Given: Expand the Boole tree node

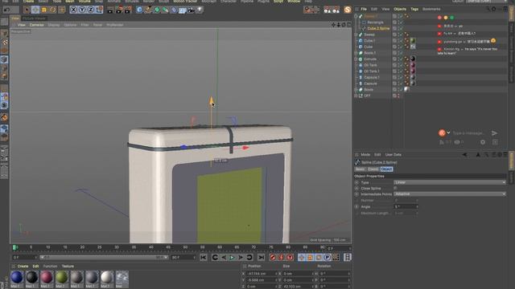Looking at the screenshot, I should point(356,89).
